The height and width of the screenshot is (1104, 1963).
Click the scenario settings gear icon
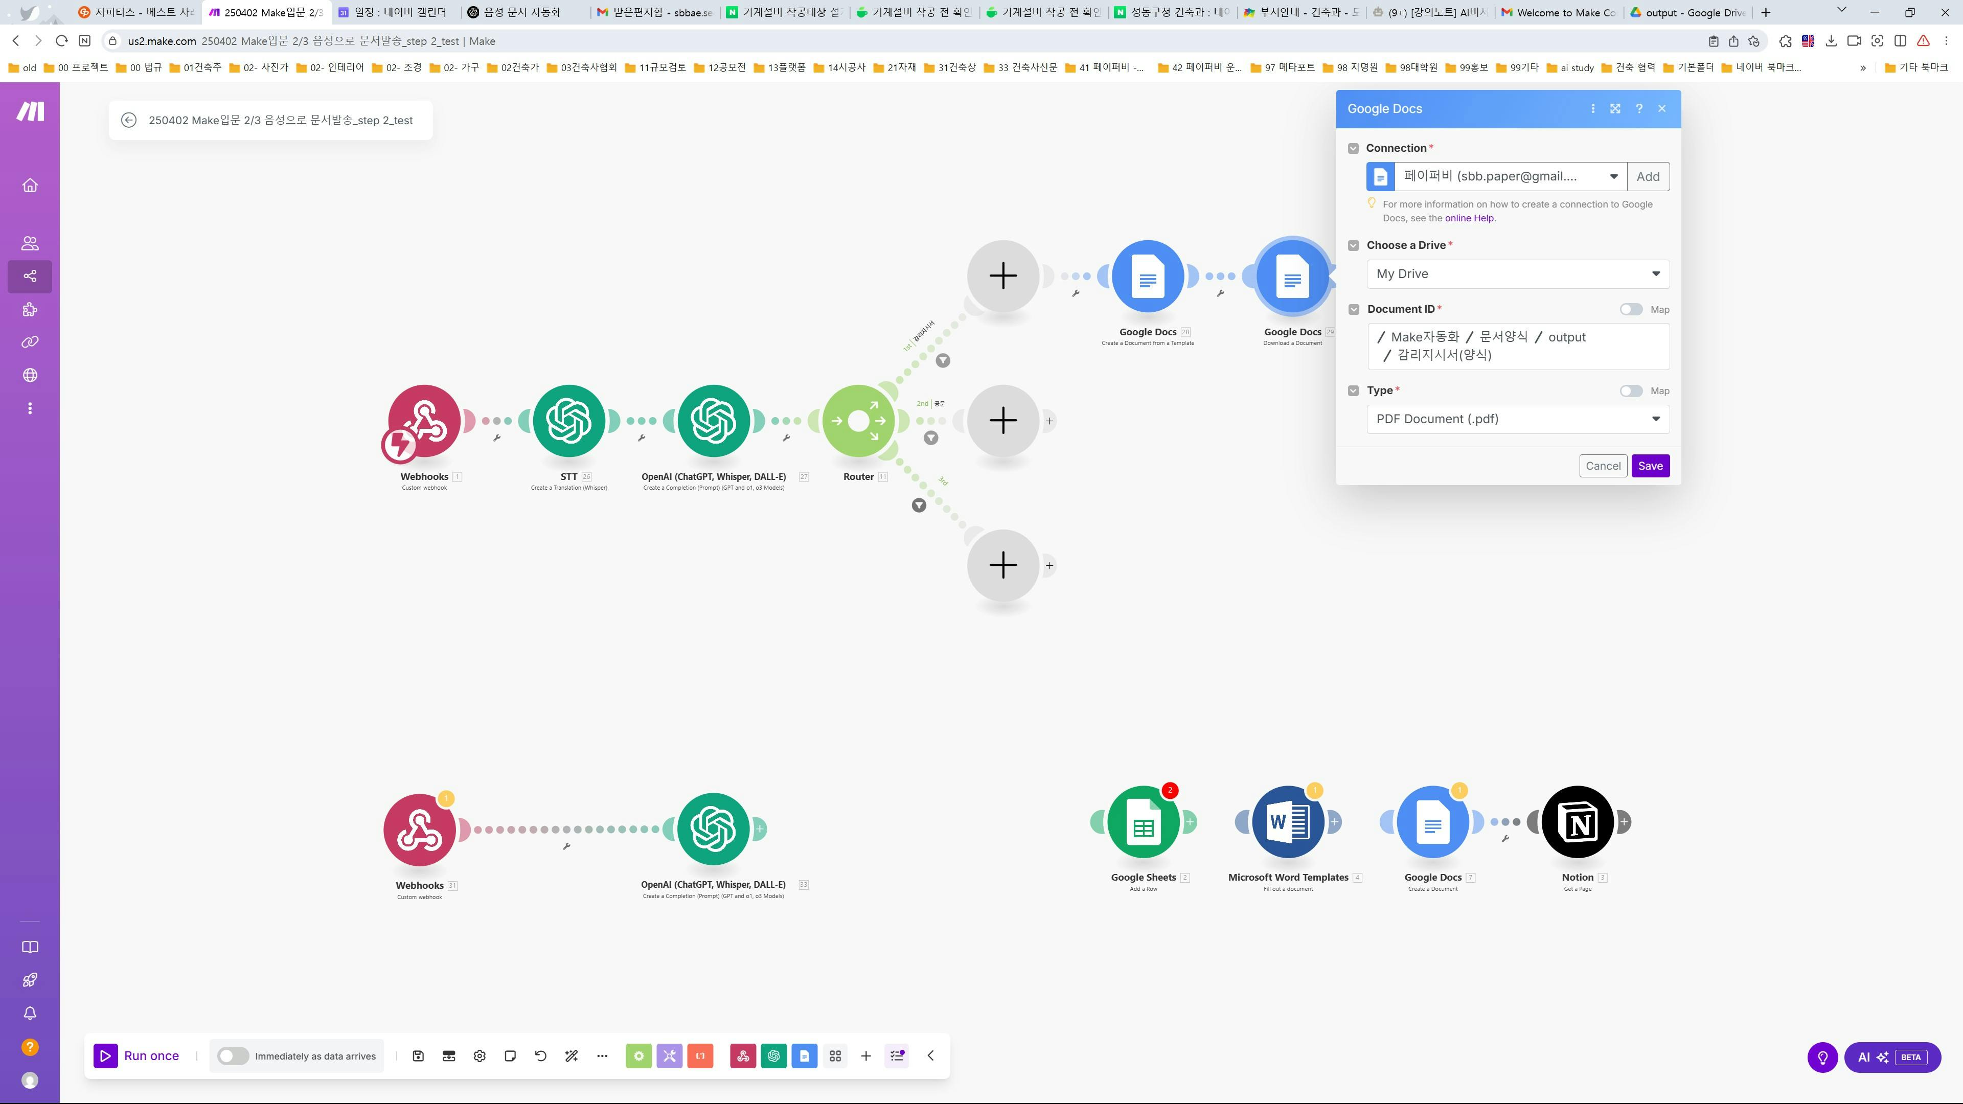coord(480,1056)
